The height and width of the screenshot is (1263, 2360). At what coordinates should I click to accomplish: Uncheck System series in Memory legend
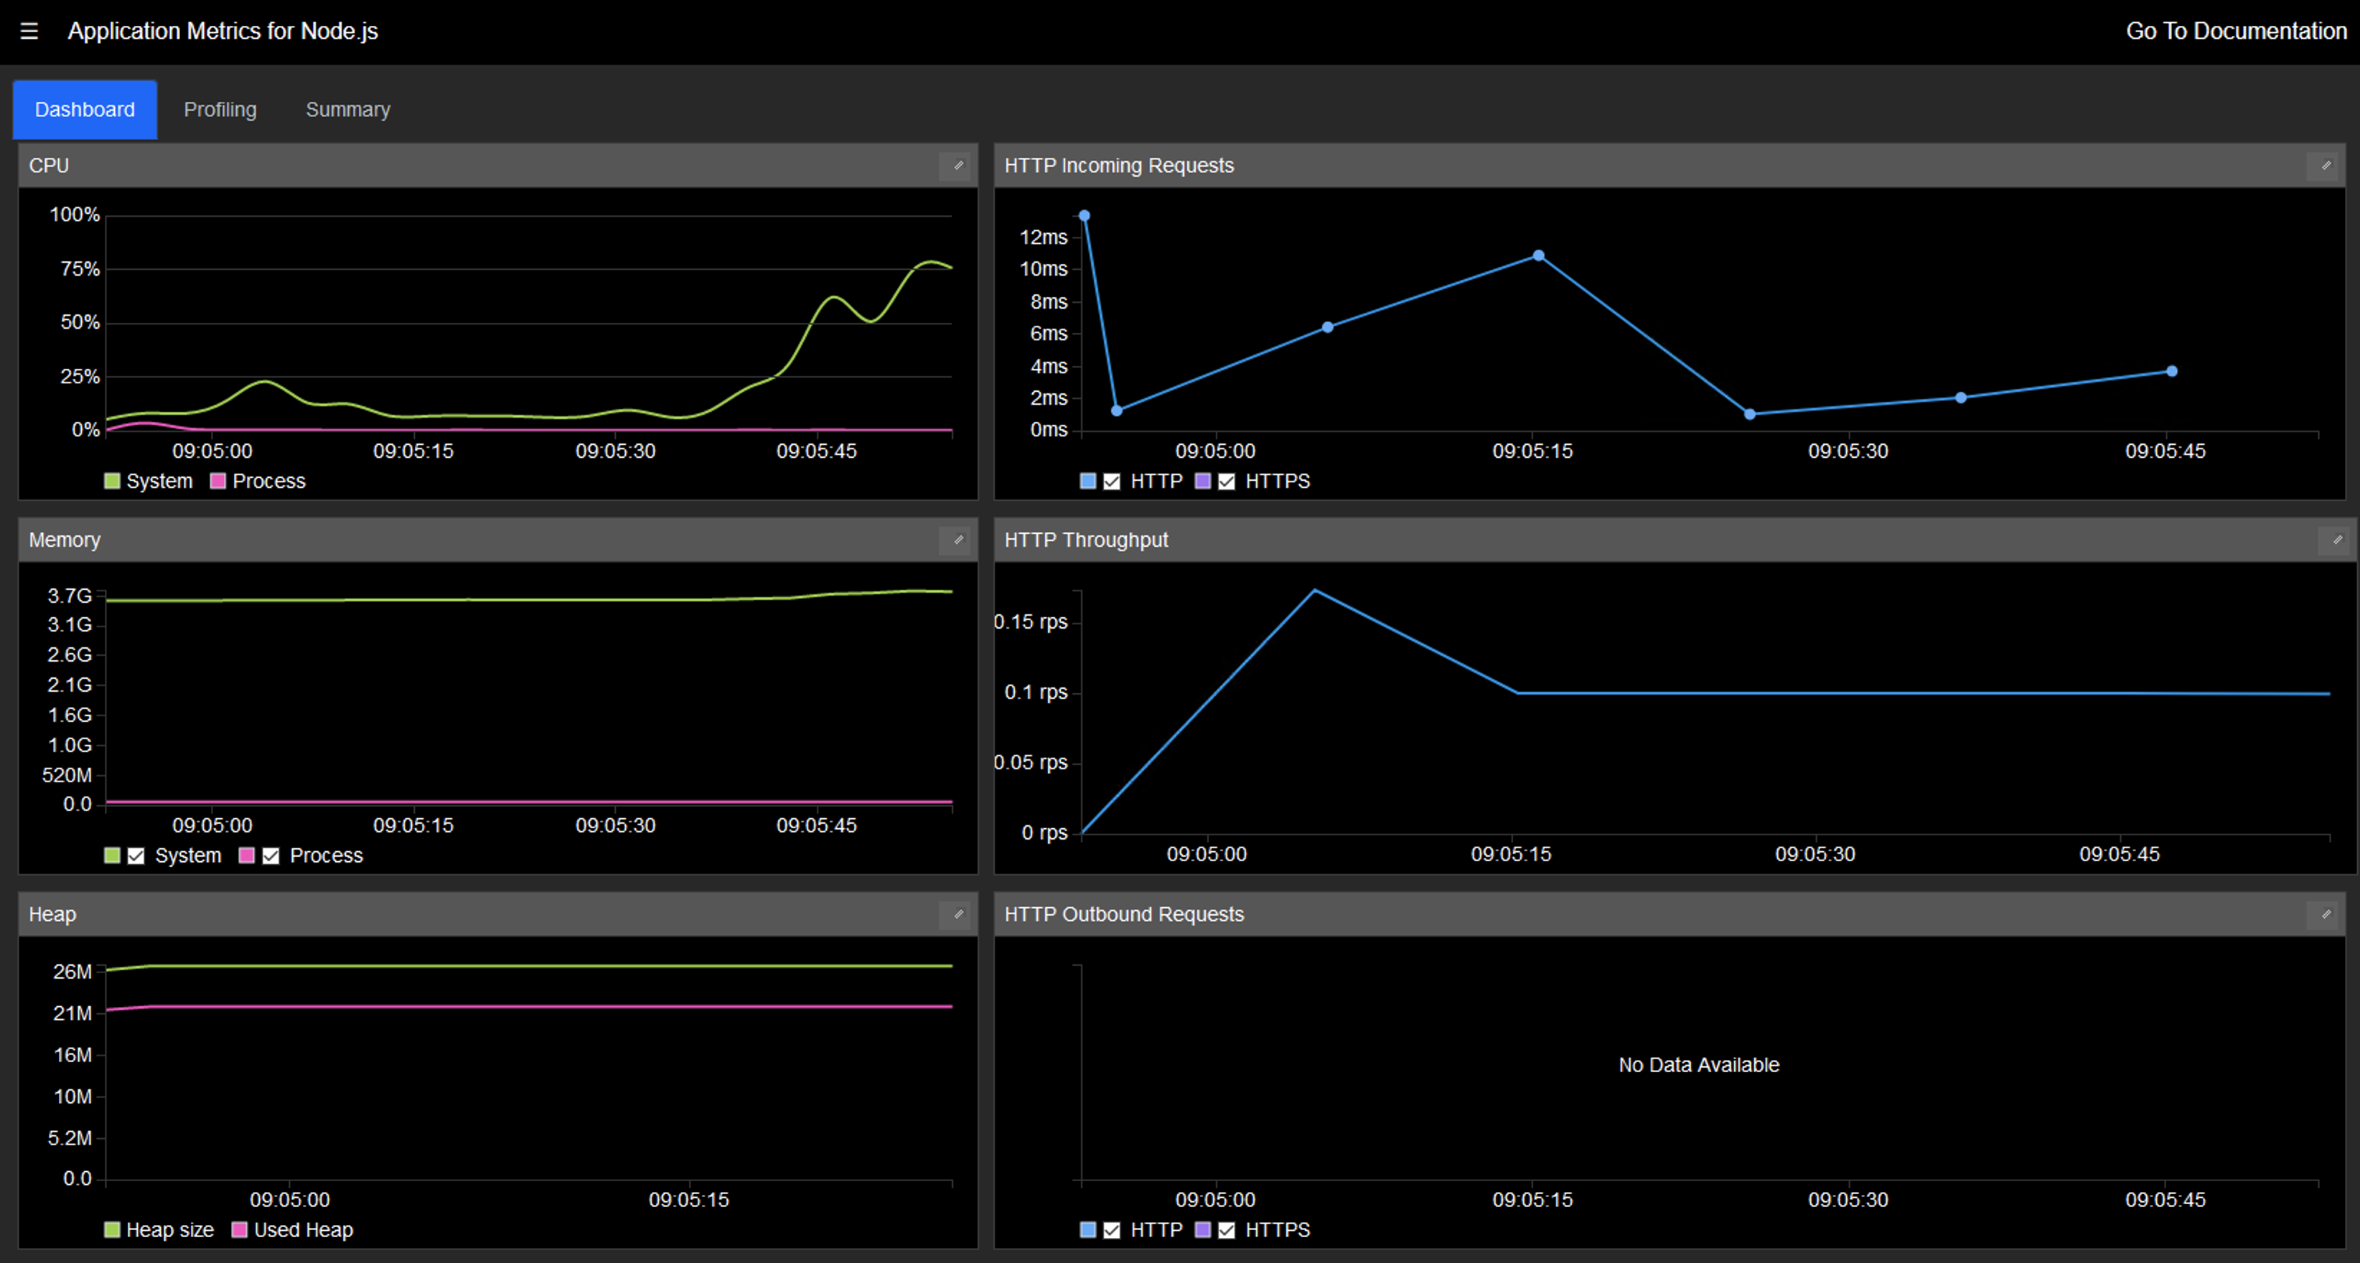(x=136, y=856)
